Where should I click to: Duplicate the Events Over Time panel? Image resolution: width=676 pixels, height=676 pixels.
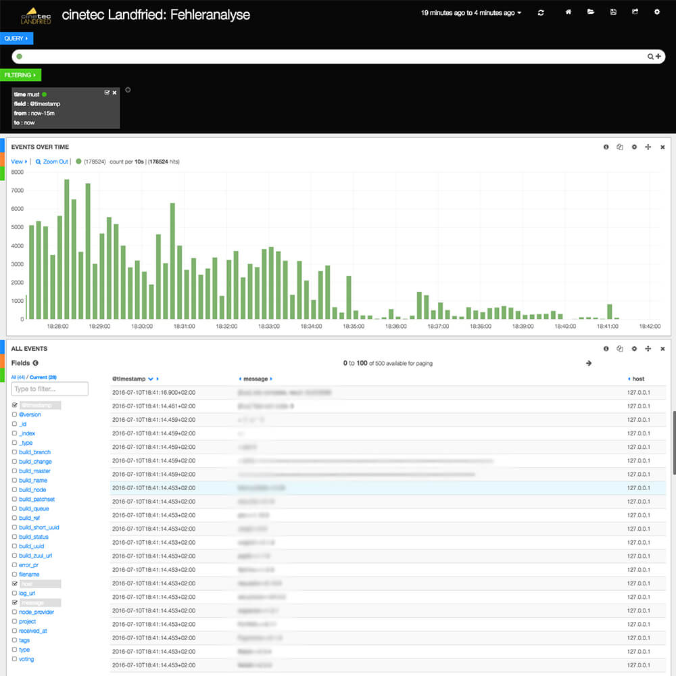pyautogui.click(x=620, y=147)
